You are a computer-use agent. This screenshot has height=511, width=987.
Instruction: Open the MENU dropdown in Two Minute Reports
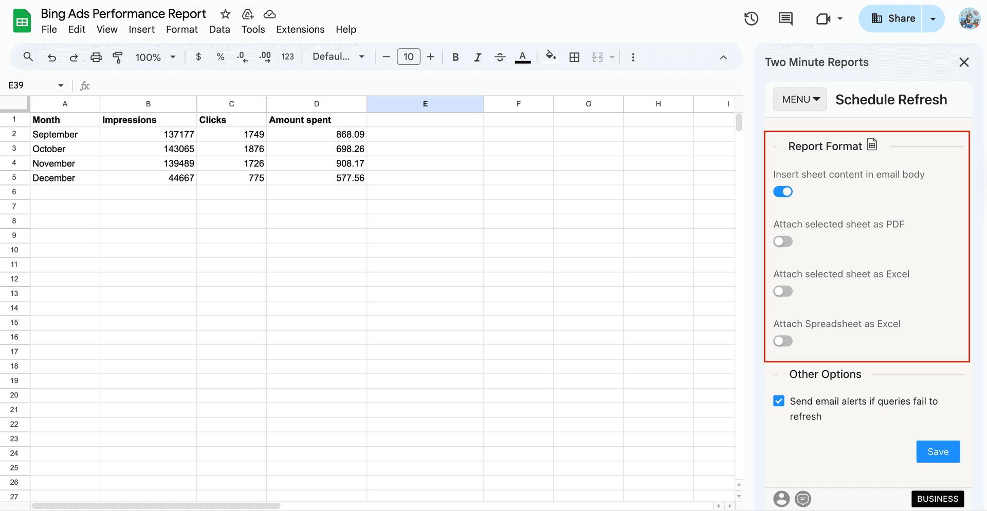pos(799,99)
